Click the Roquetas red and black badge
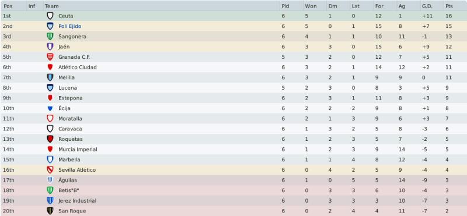 (50, 139)
